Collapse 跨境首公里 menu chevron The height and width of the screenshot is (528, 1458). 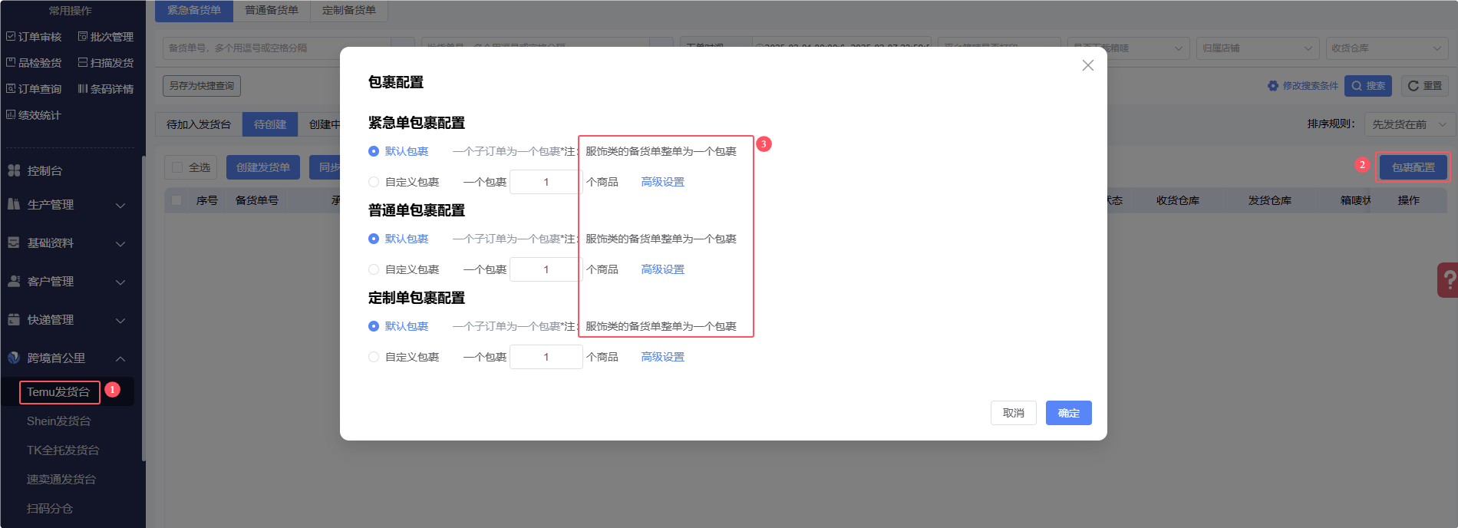click(120, 358)
